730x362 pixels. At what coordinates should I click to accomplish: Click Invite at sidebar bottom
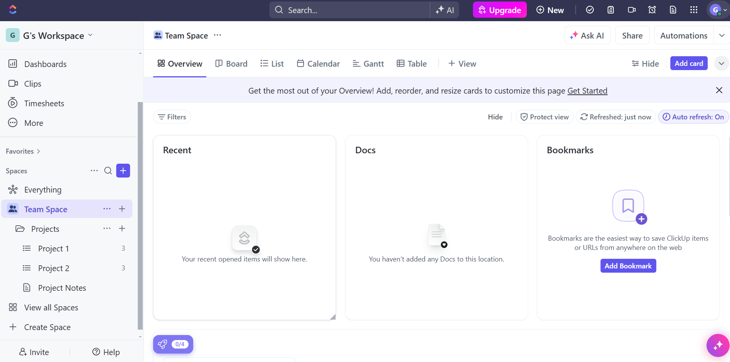point(34,352)
